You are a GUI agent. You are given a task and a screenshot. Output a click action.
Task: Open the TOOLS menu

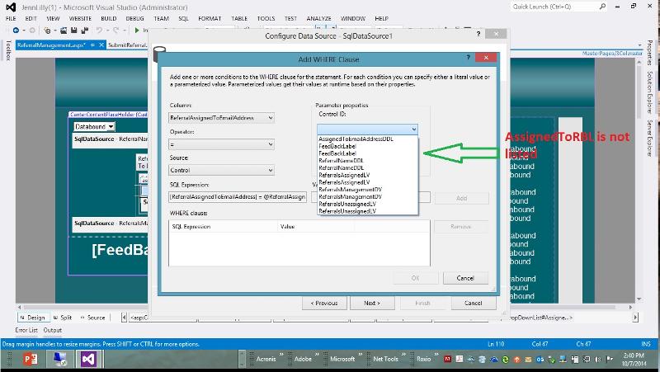click(x=266, y=18)
